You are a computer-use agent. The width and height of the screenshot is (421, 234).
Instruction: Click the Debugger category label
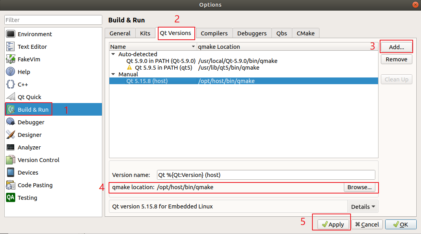(x=31, y=122)
